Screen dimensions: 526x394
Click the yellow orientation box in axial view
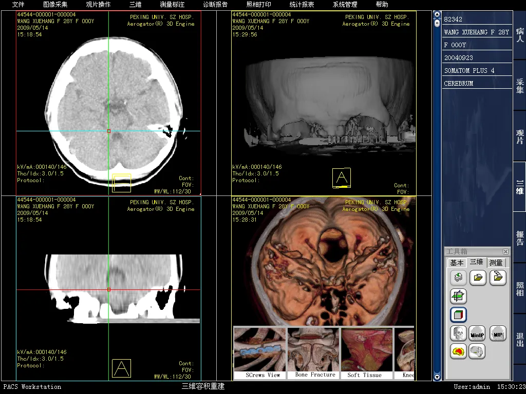(121, 183)
